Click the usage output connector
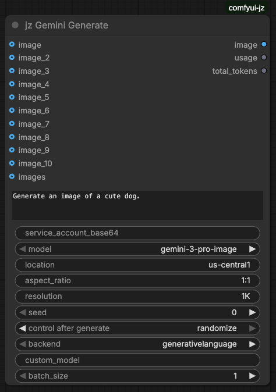 264,58
